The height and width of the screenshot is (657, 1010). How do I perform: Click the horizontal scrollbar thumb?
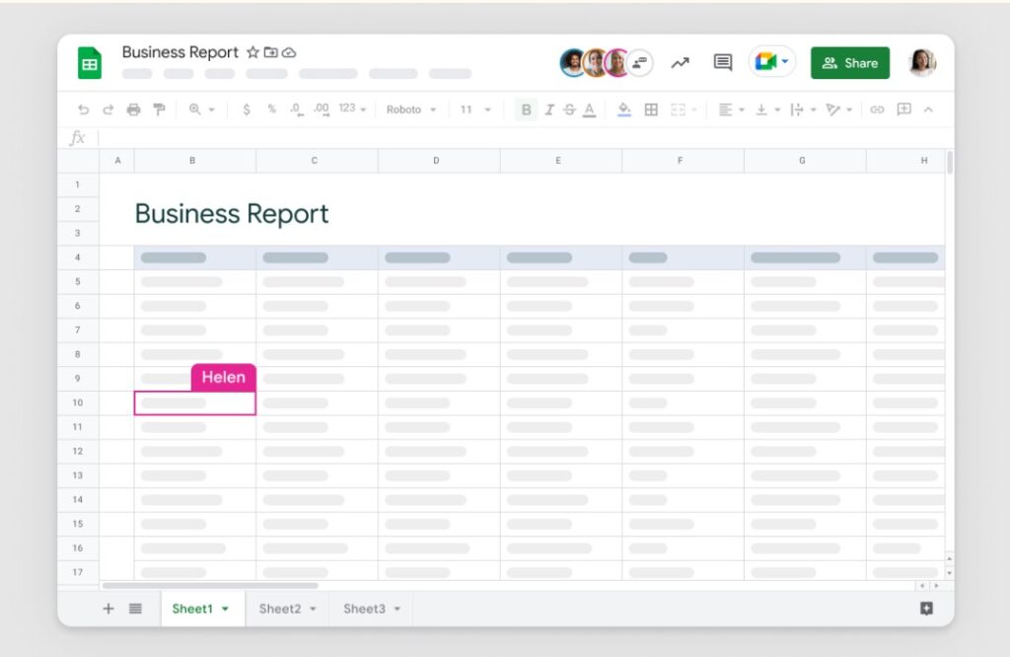210,586
